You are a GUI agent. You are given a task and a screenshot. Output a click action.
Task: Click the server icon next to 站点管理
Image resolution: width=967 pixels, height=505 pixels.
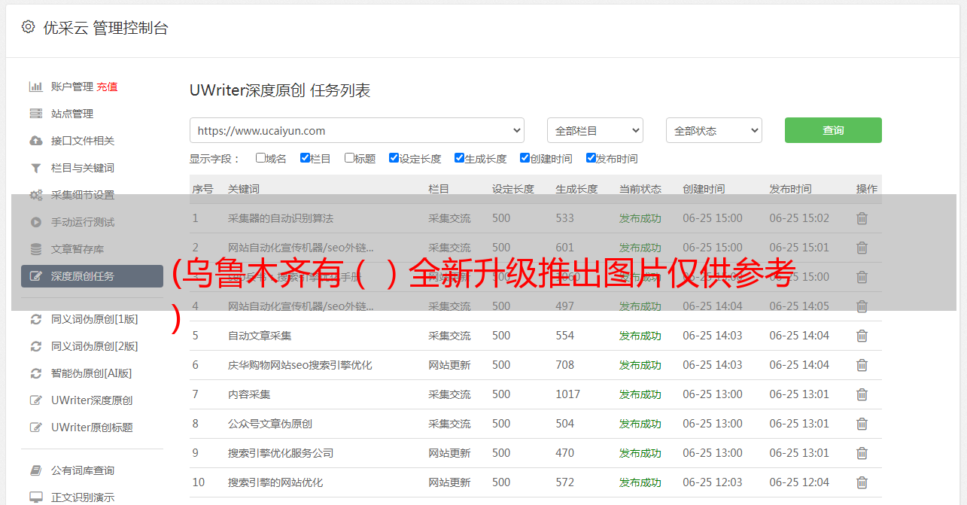point(35,114)
